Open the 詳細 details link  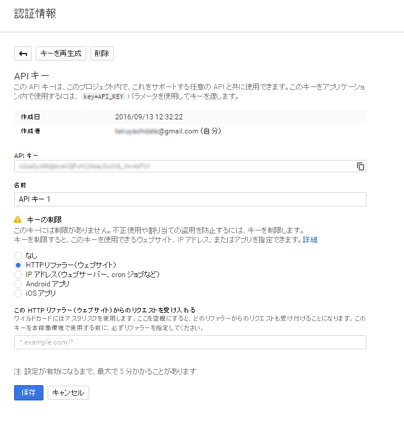point(310,240)
